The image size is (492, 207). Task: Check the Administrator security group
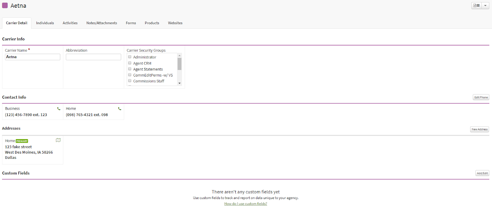[x=130, y=57]
